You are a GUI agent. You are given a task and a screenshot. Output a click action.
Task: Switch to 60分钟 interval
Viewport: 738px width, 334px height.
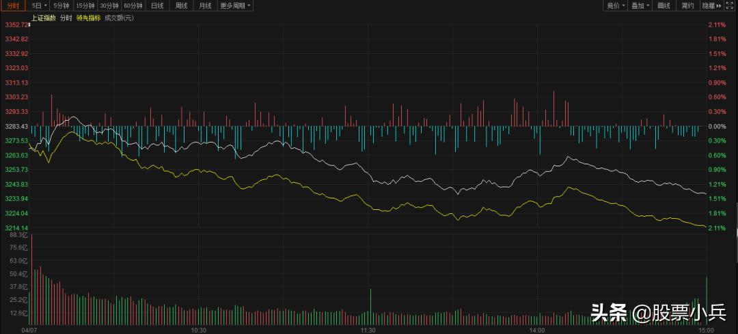click(133, 5)
